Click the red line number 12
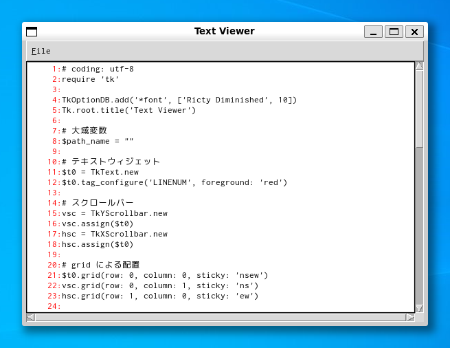This screenshot has width=450, height=348. (54, 182)
